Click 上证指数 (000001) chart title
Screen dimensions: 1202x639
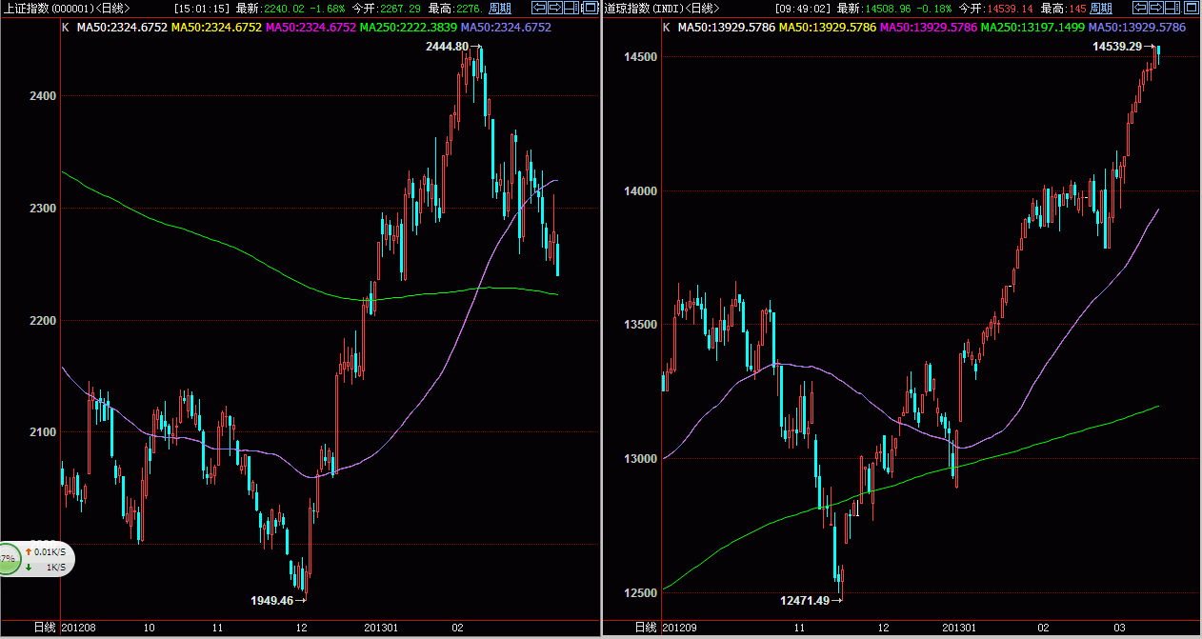(x=66, y=9)
